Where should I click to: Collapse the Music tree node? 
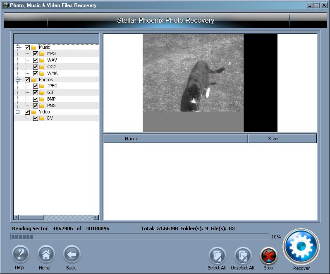pyautogui.click(x=18, y=47)
